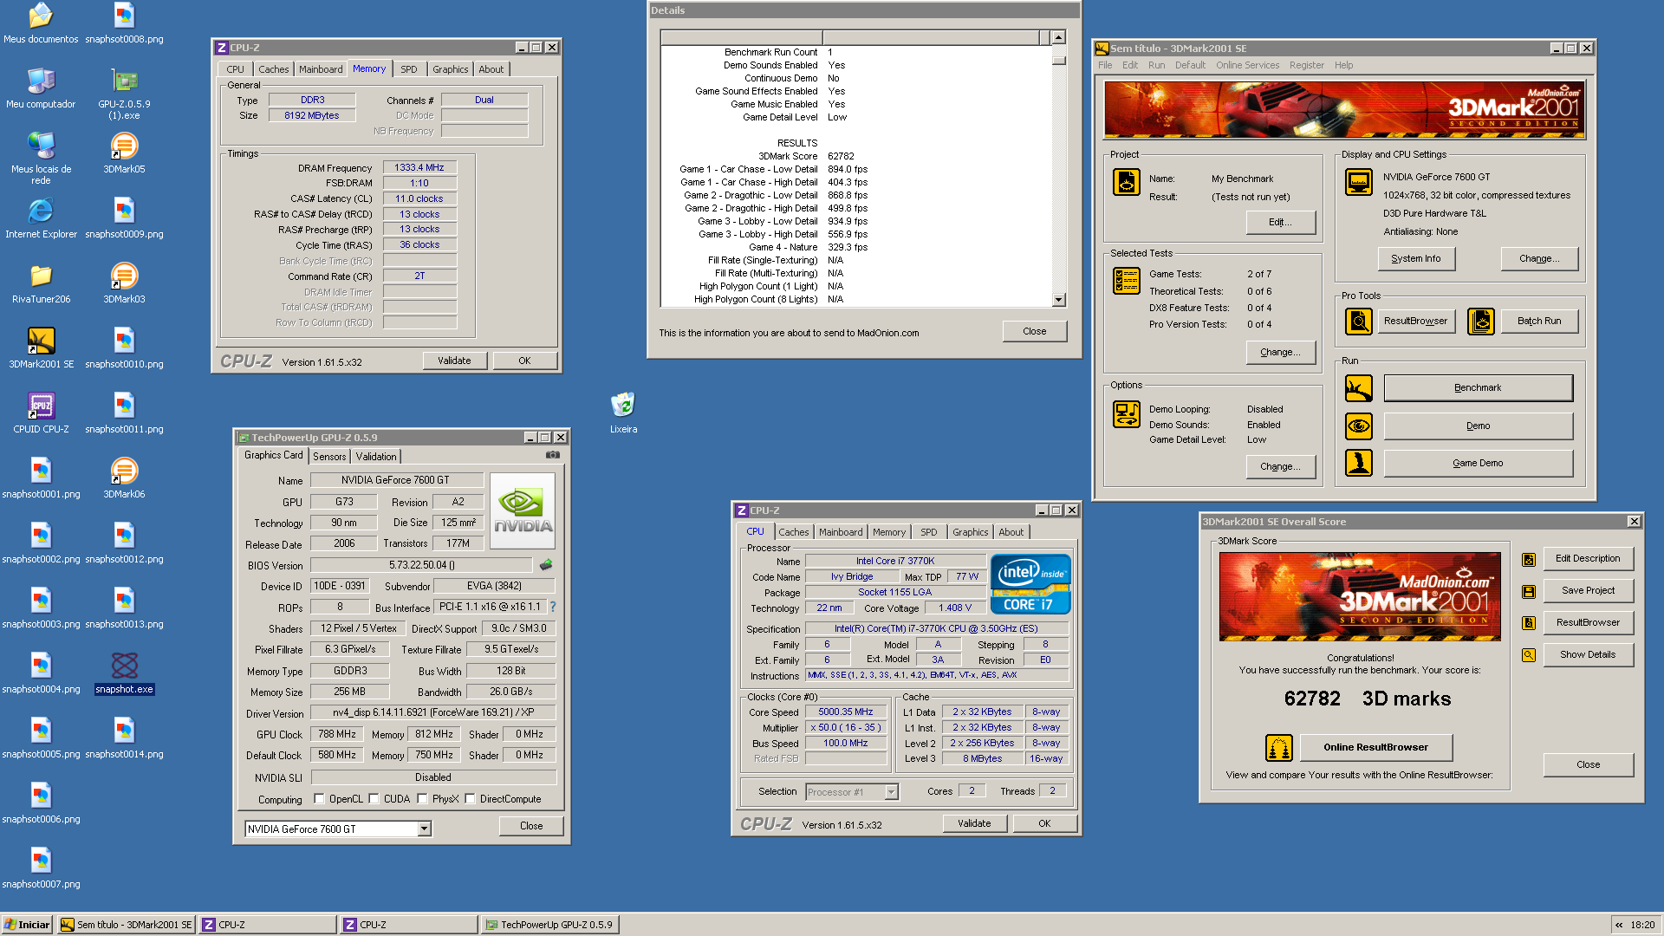Screen dimensions: 1664x936
Task: Select the snapshot.exe desktop icon
Action: click(124, 673)
